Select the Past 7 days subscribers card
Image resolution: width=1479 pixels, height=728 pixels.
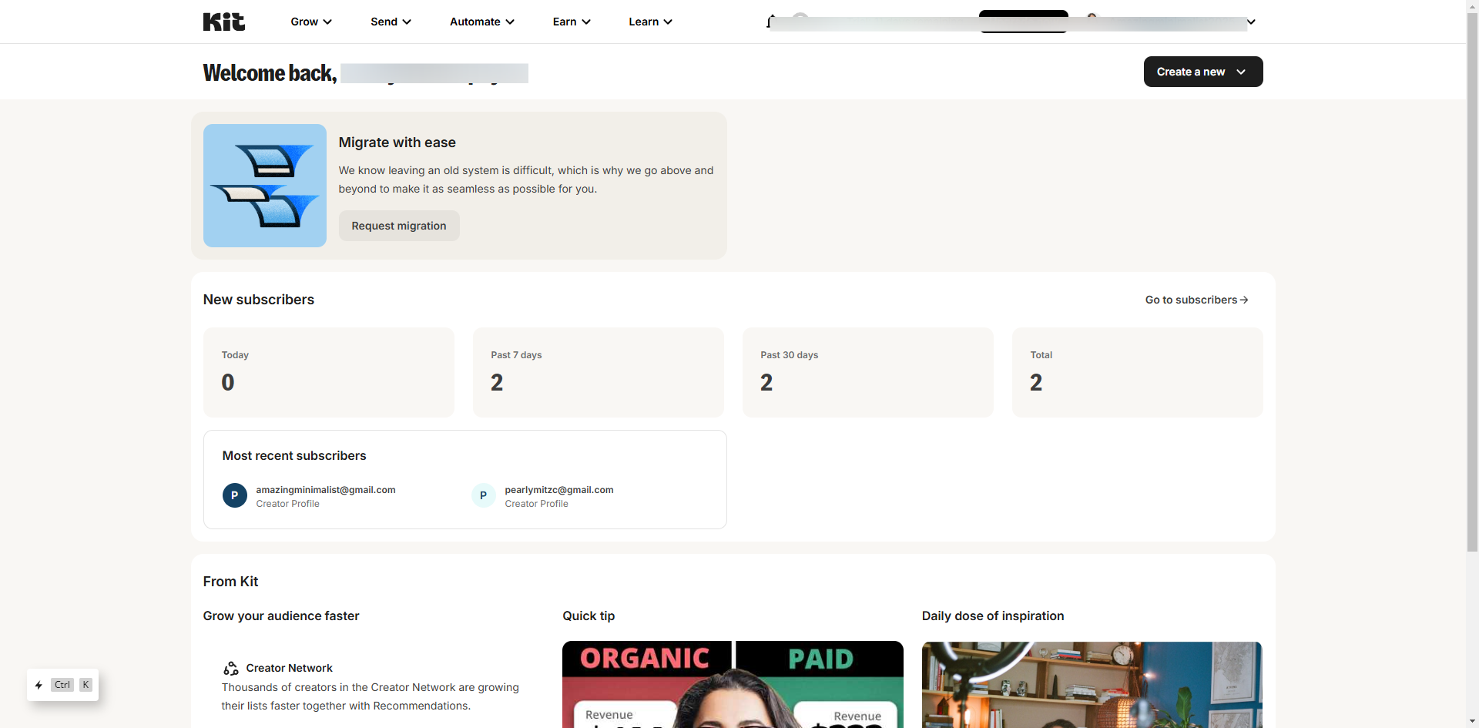(x=599, y=373)
